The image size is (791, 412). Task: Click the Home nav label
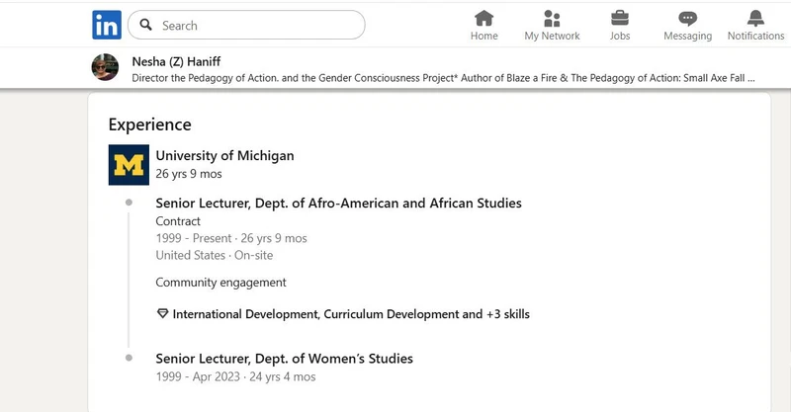[x=483, y=36]
